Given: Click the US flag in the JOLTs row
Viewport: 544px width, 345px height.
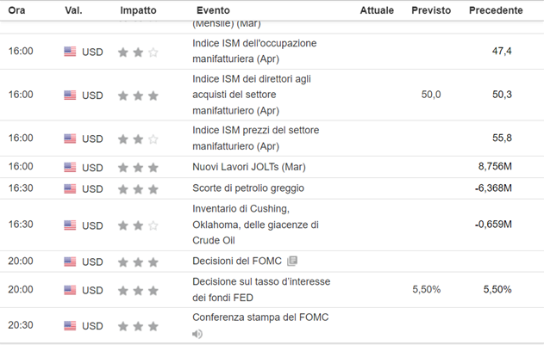Looking at the screenshot, I should coord(70,167).
